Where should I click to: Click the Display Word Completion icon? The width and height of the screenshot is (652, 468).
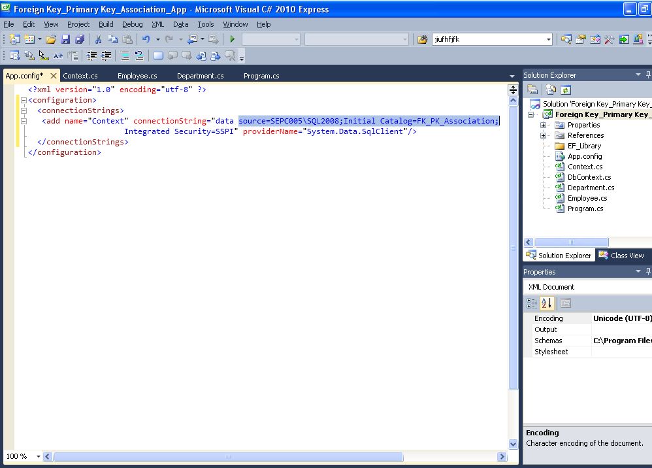pos(57,56)
